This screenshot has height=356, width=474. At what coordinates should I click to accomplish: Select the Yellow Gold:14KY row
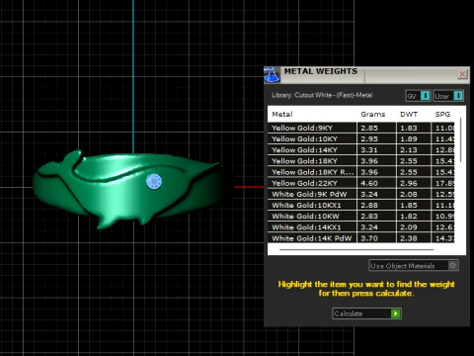361,149
